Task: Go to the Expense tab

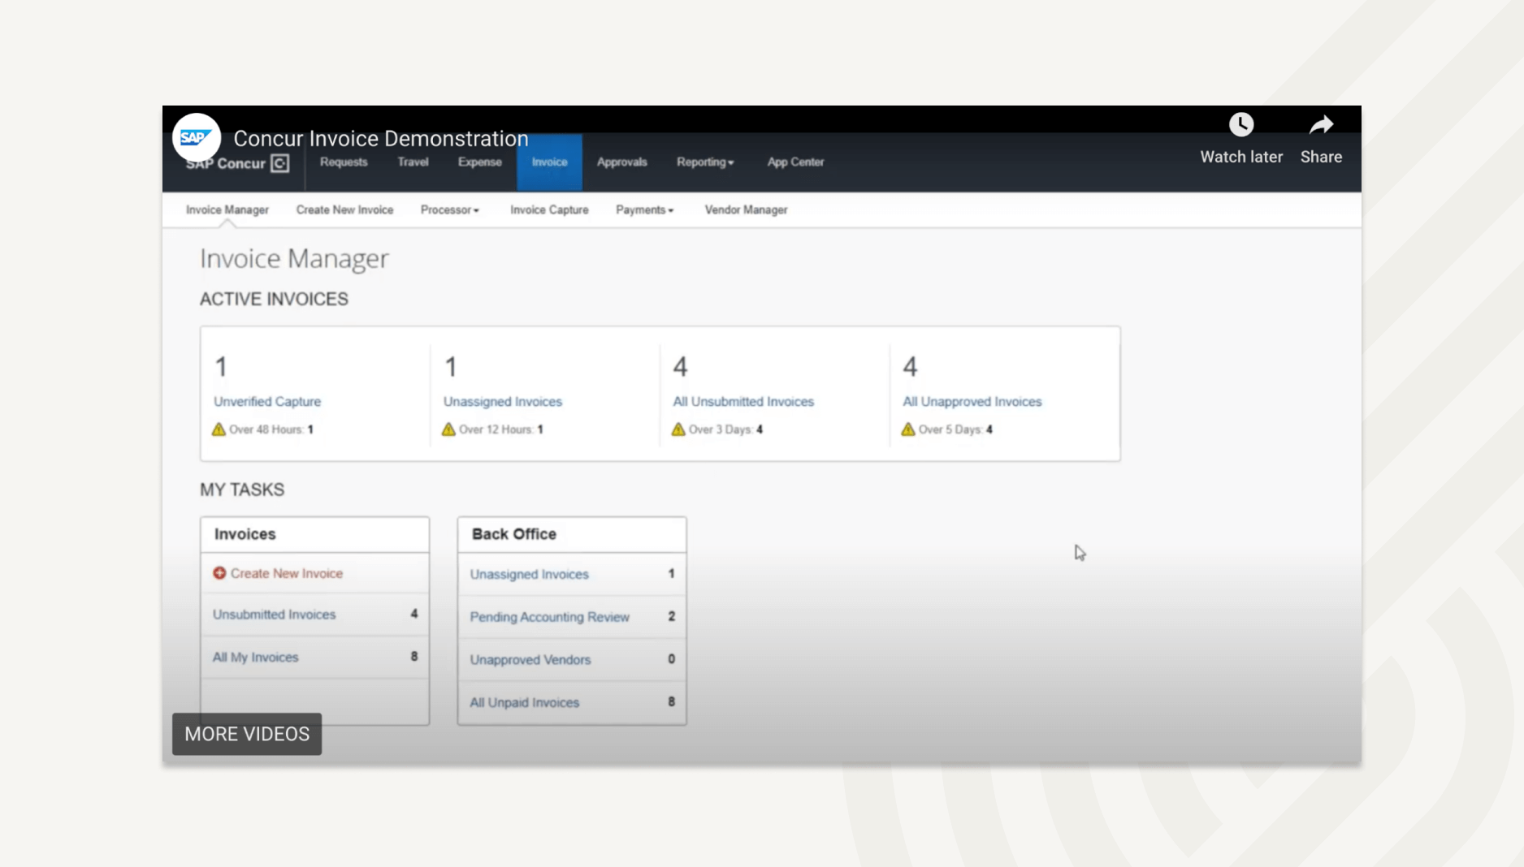Action: coord(480,162)
